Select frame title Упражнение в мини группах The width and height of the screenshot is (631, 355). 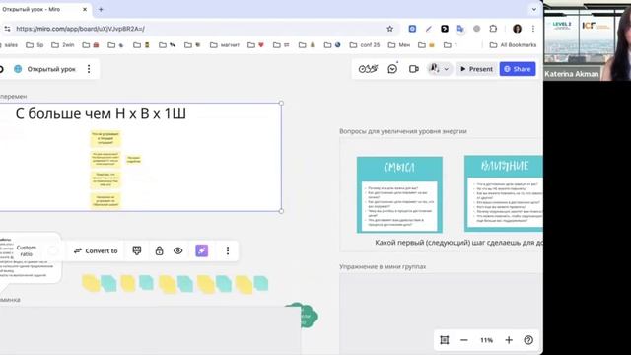(x=383, y=266)
